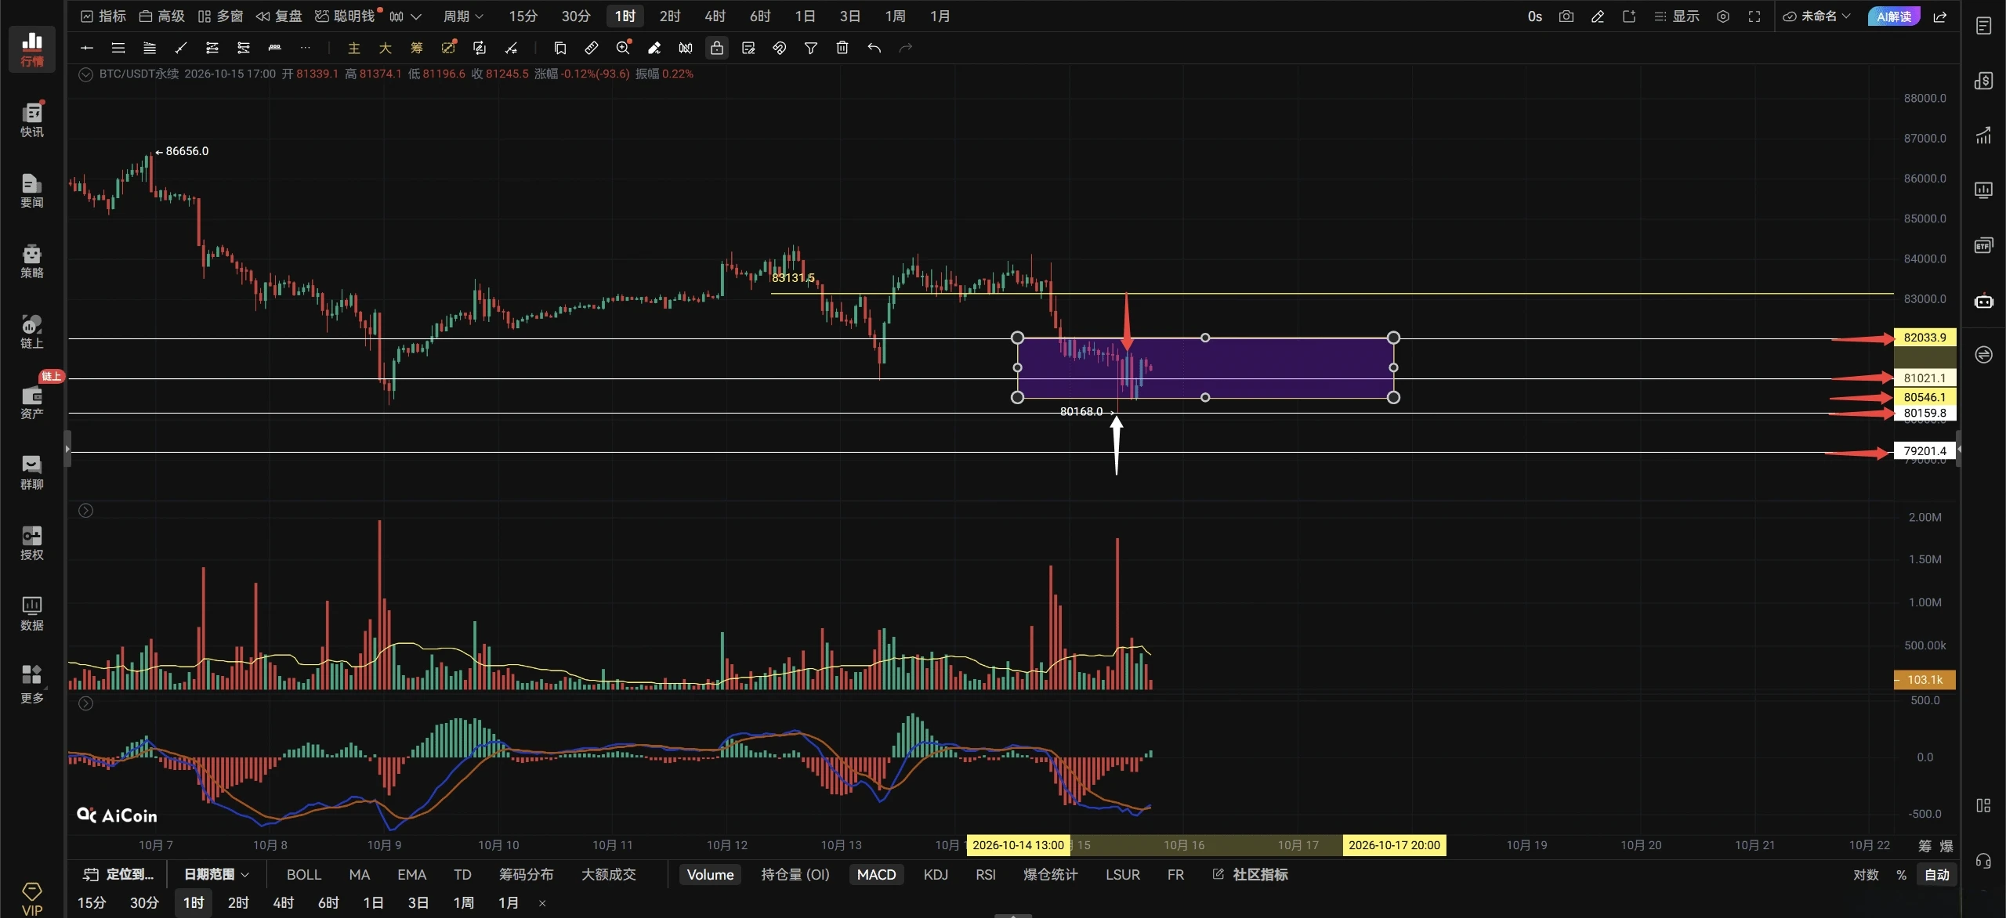The height and width of the screenshot is (918, 2006).
Task: Toggle the Volume indicator
Action: [710, 875]
